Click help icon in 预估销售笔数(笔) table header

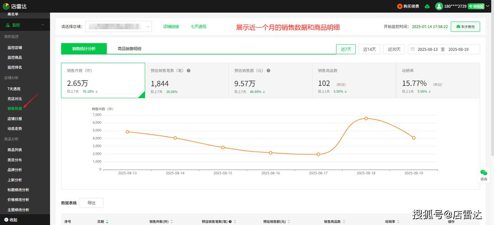(x=230, y=221)
